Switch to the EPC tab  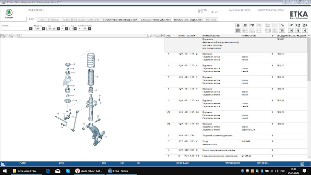tap(31, 19)
